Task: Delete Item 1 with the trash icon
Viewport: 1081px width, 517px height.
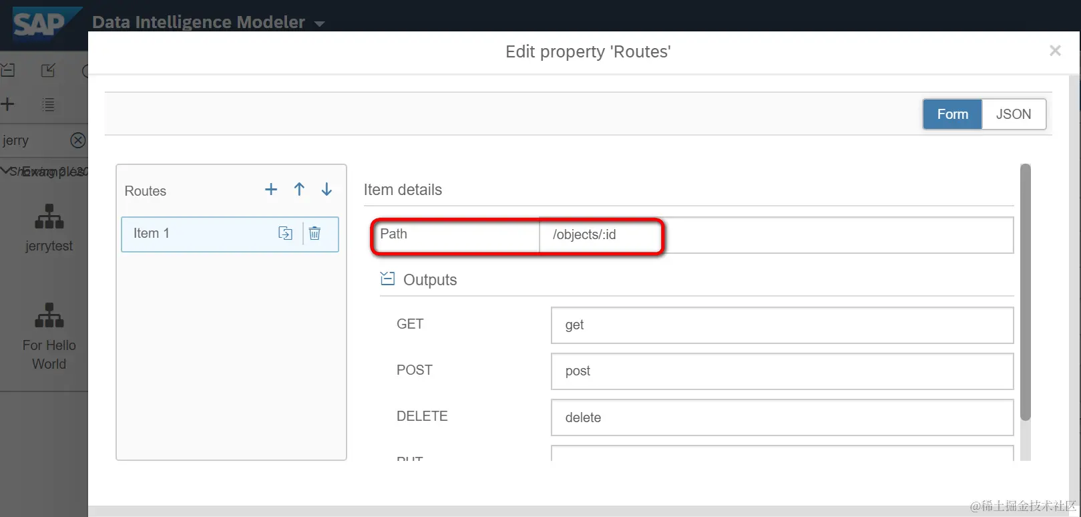Action: (x=314, y=233)
